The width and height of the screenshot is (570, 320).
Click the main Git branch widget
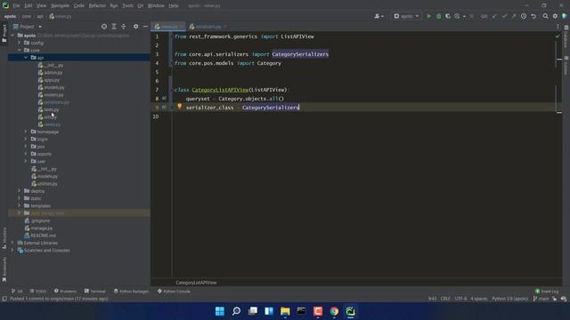tap(541, 299)
